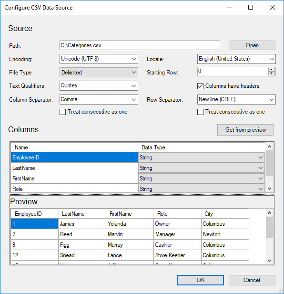The image size is (284, 294).
Task: Click City header in Preview table
Action: (225, 214)
